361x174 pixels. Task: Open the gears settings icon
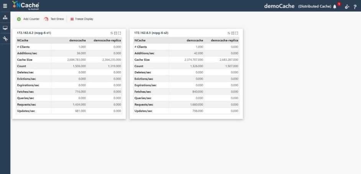click(x=347, y=7)
